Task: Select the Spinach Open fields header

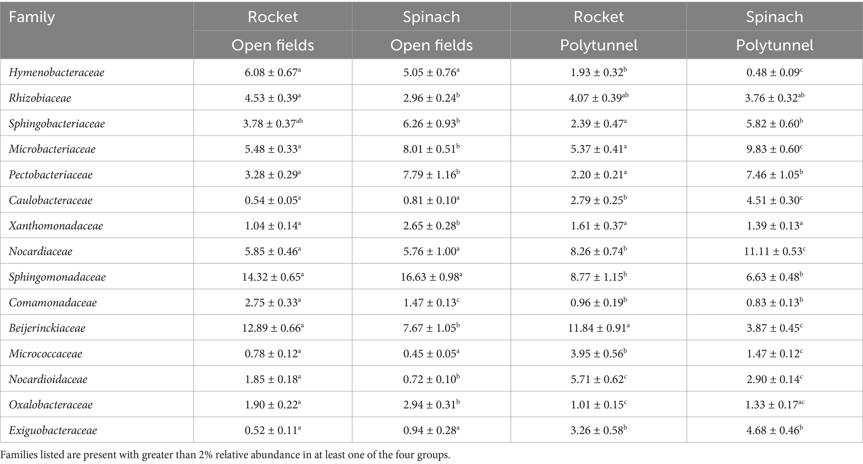Action: tap(431, 31)
